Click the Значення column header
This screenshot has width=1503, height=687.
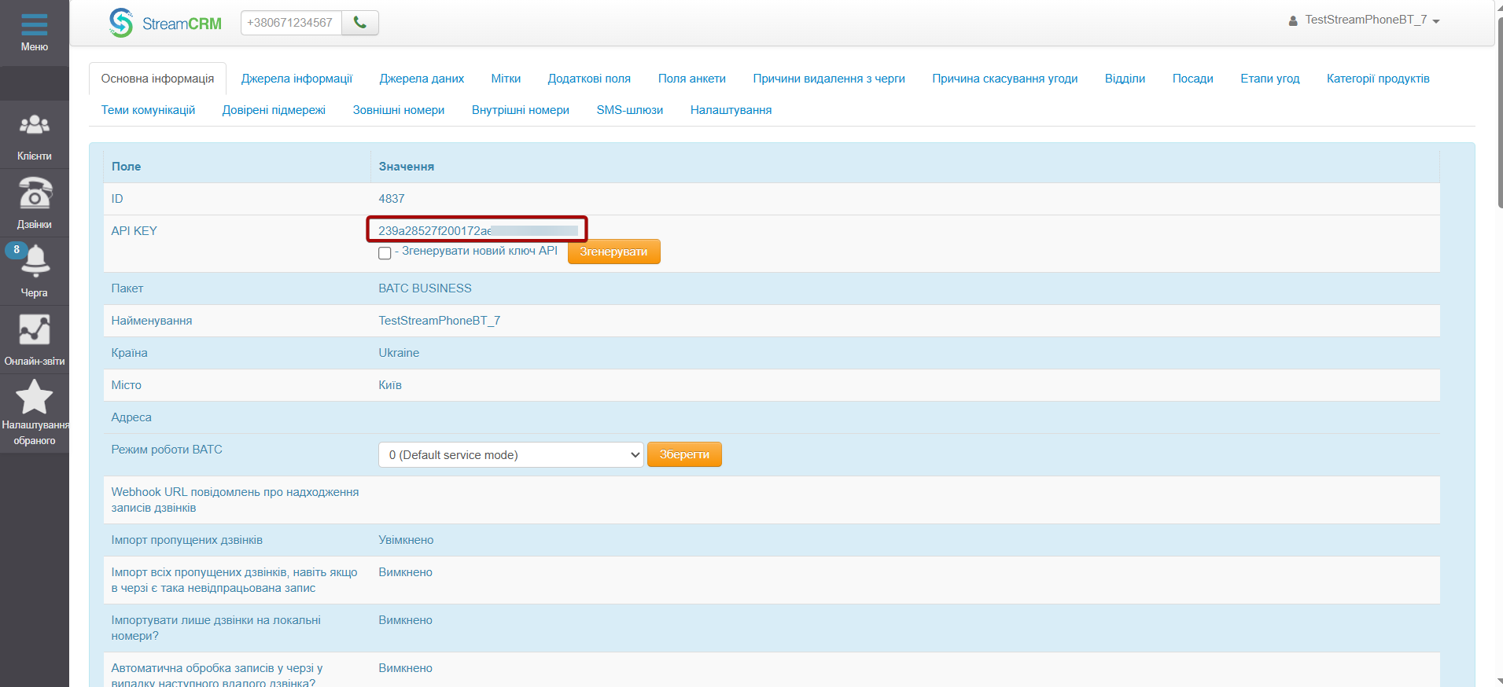coord(407,167)
